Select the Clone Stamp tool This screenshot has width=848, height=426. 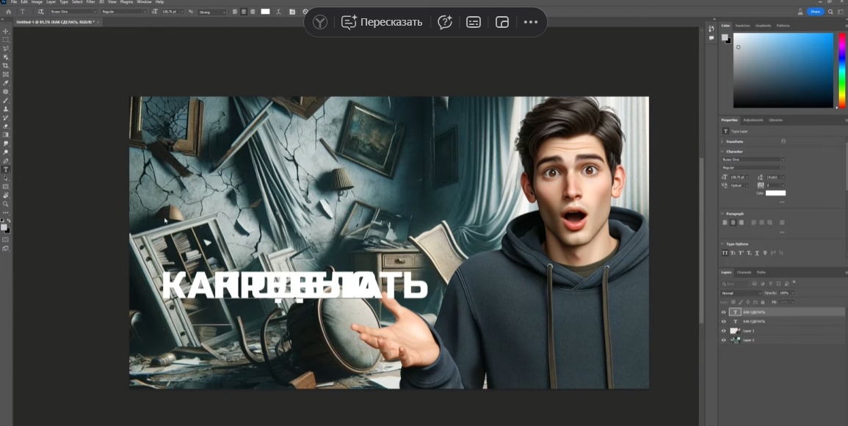click(5, 109)
